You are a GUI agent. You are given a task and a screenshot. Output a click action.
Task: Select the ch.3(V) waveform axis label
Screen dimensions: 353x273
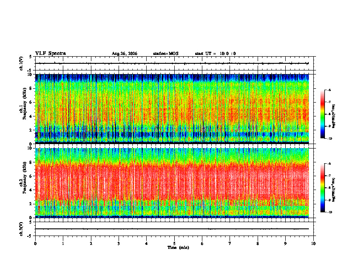21,229
